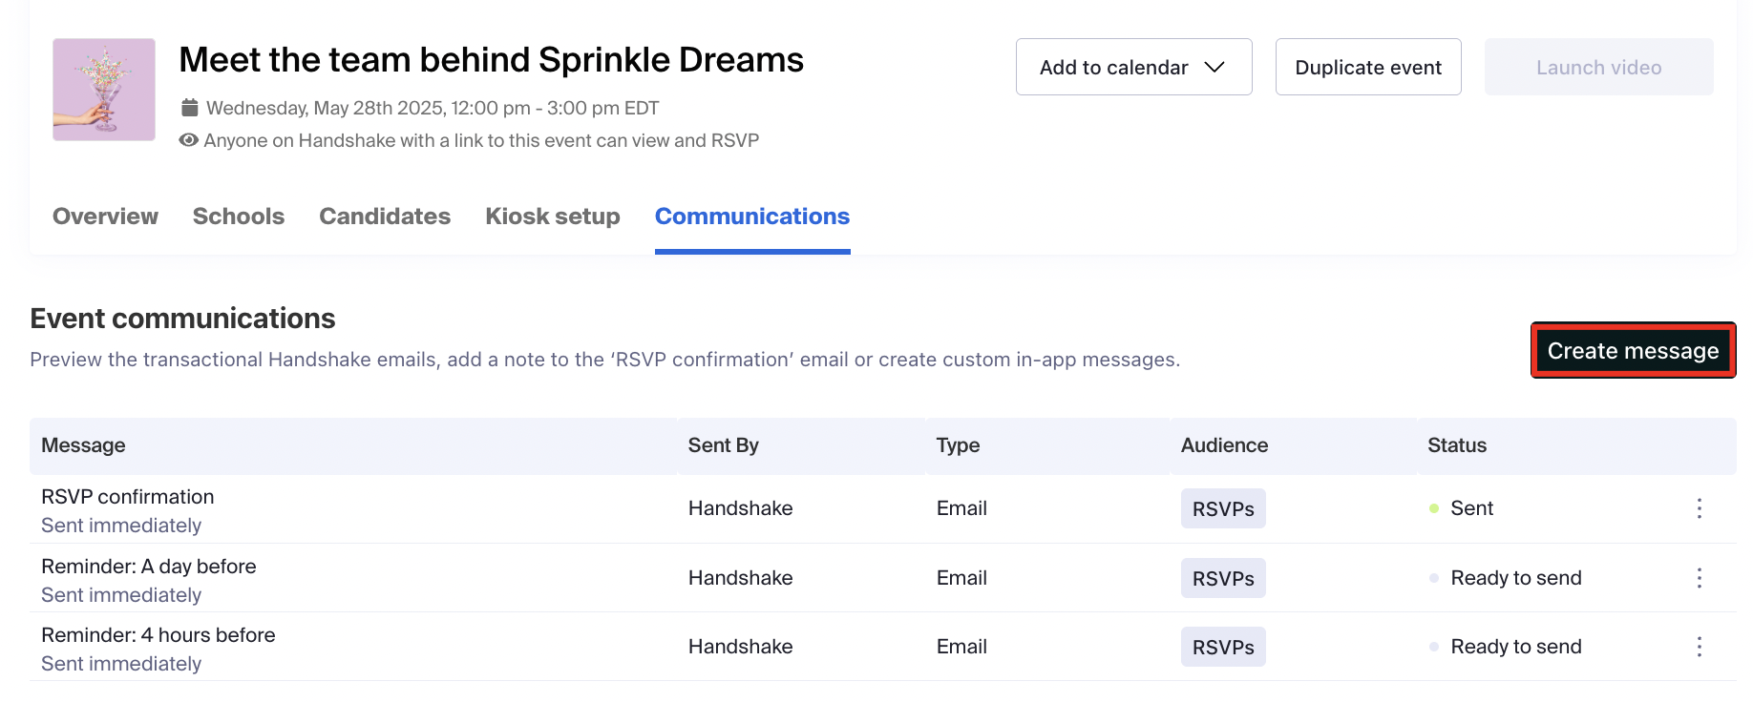Open the Sprinkle Dreams event thumbnail
Screen dimensions: 1753x702
click(x=104, y=90)
